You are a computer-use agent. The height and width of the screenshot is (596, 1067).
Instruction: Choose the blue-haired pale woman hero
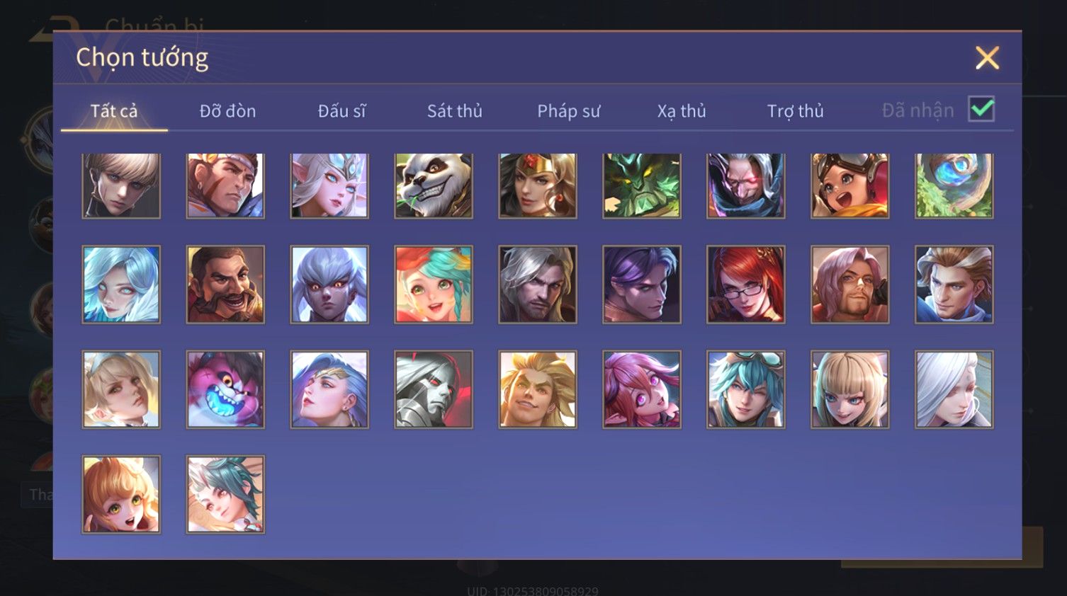pos(121,285)
